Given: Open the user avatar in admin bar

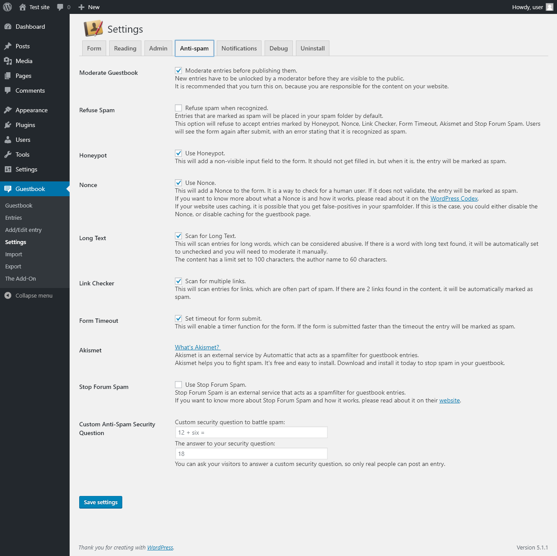Looking at the screenshot, I should point(550,7).
